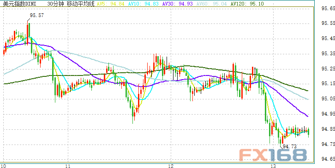Click the AV10: 94.83 cyan legend
This screenshot has height=168, width=335.
[x=144, y=4]
